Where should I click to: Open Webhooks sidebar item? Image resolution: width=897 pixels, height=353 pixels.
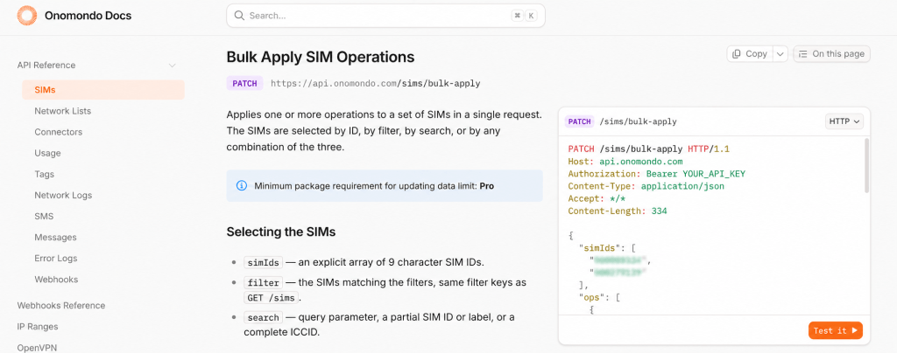click(56, 280)
